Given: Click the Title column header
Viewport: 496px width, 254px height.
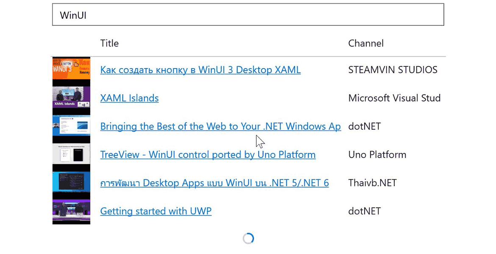Looking at the screenshot, I should 109,43.
